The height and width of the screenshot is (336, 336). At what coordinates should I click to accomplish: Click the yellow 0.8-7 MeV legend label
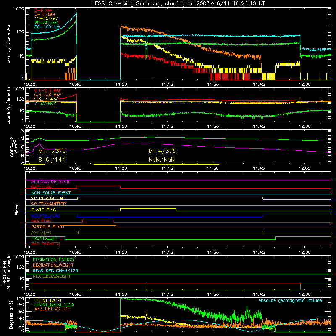click(x=46, y=99)
